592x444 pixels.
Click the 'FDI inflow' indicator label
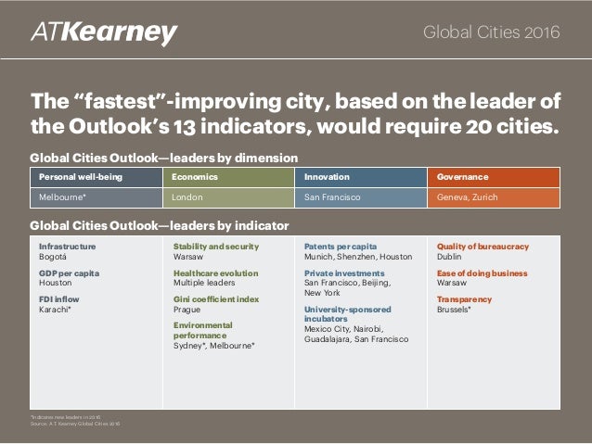(x=58, y=299)
